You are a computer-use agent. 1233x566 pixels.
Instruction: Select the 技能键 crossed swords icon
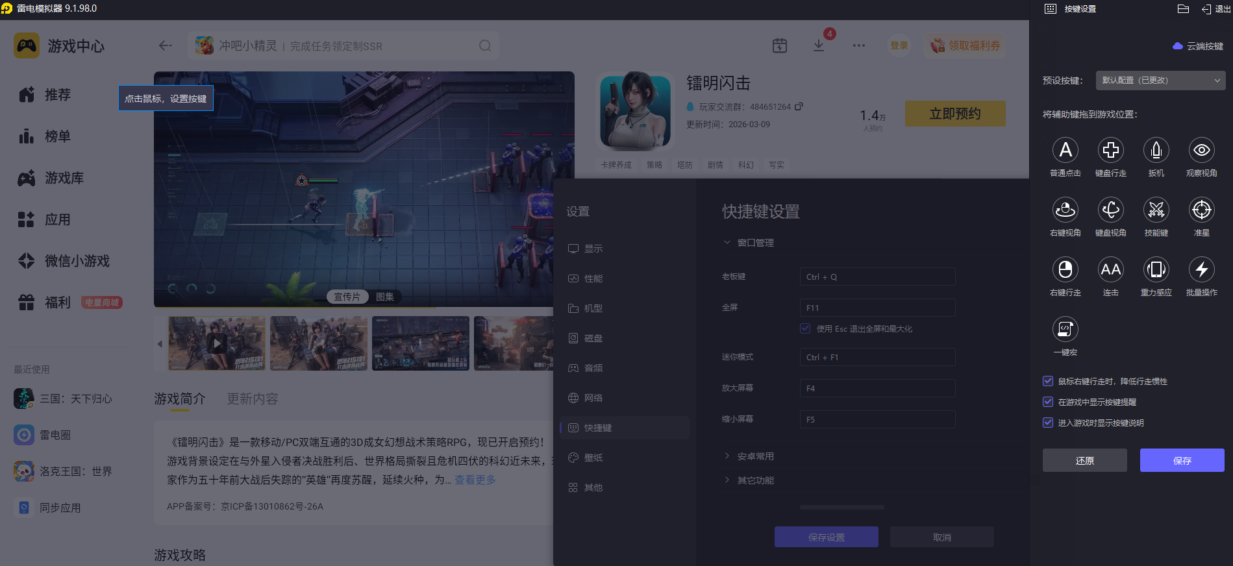1156,210
